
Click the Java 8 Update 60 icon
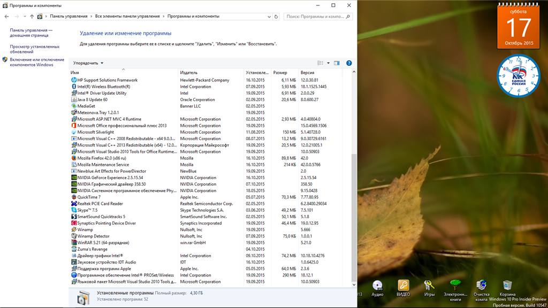(x=74, y=99)
